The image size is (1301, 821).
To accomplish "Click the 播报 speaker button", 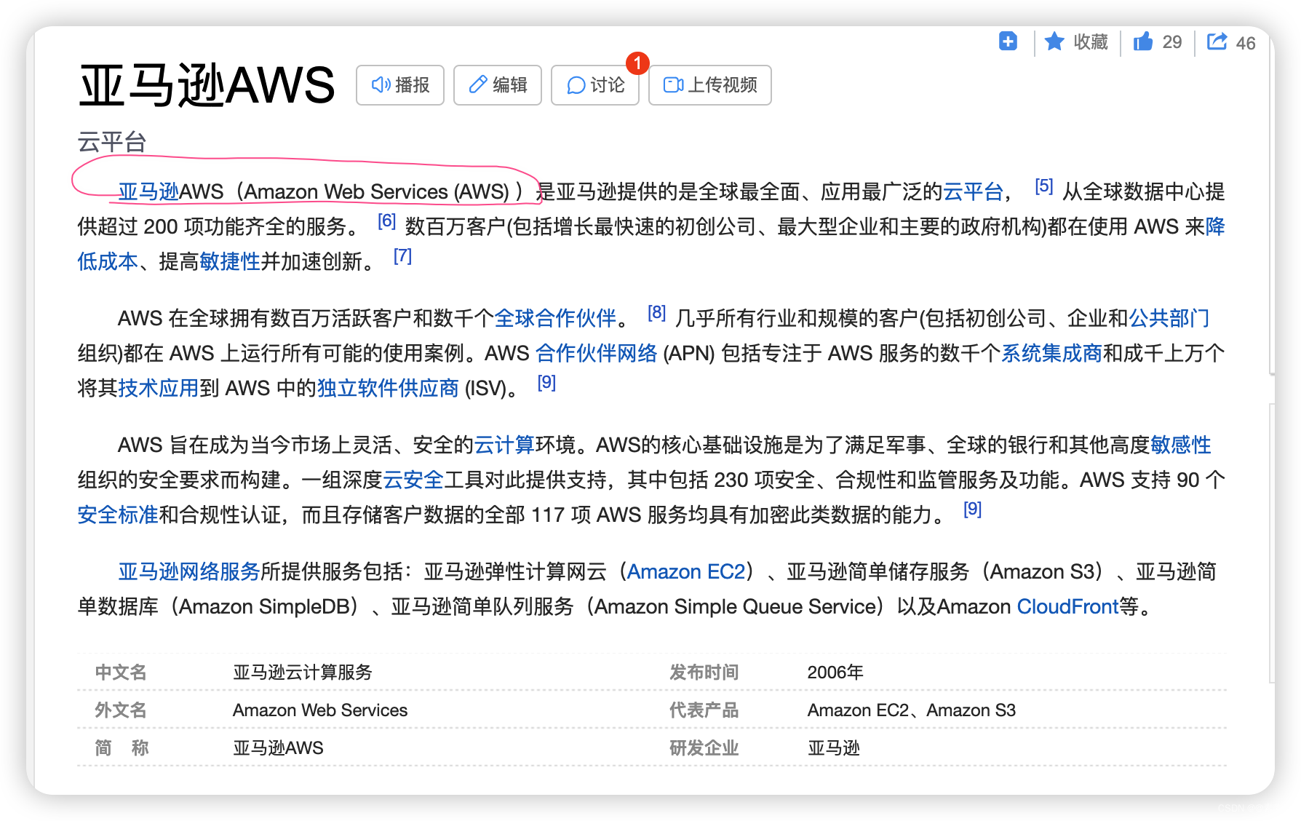I will coord(400,85).
